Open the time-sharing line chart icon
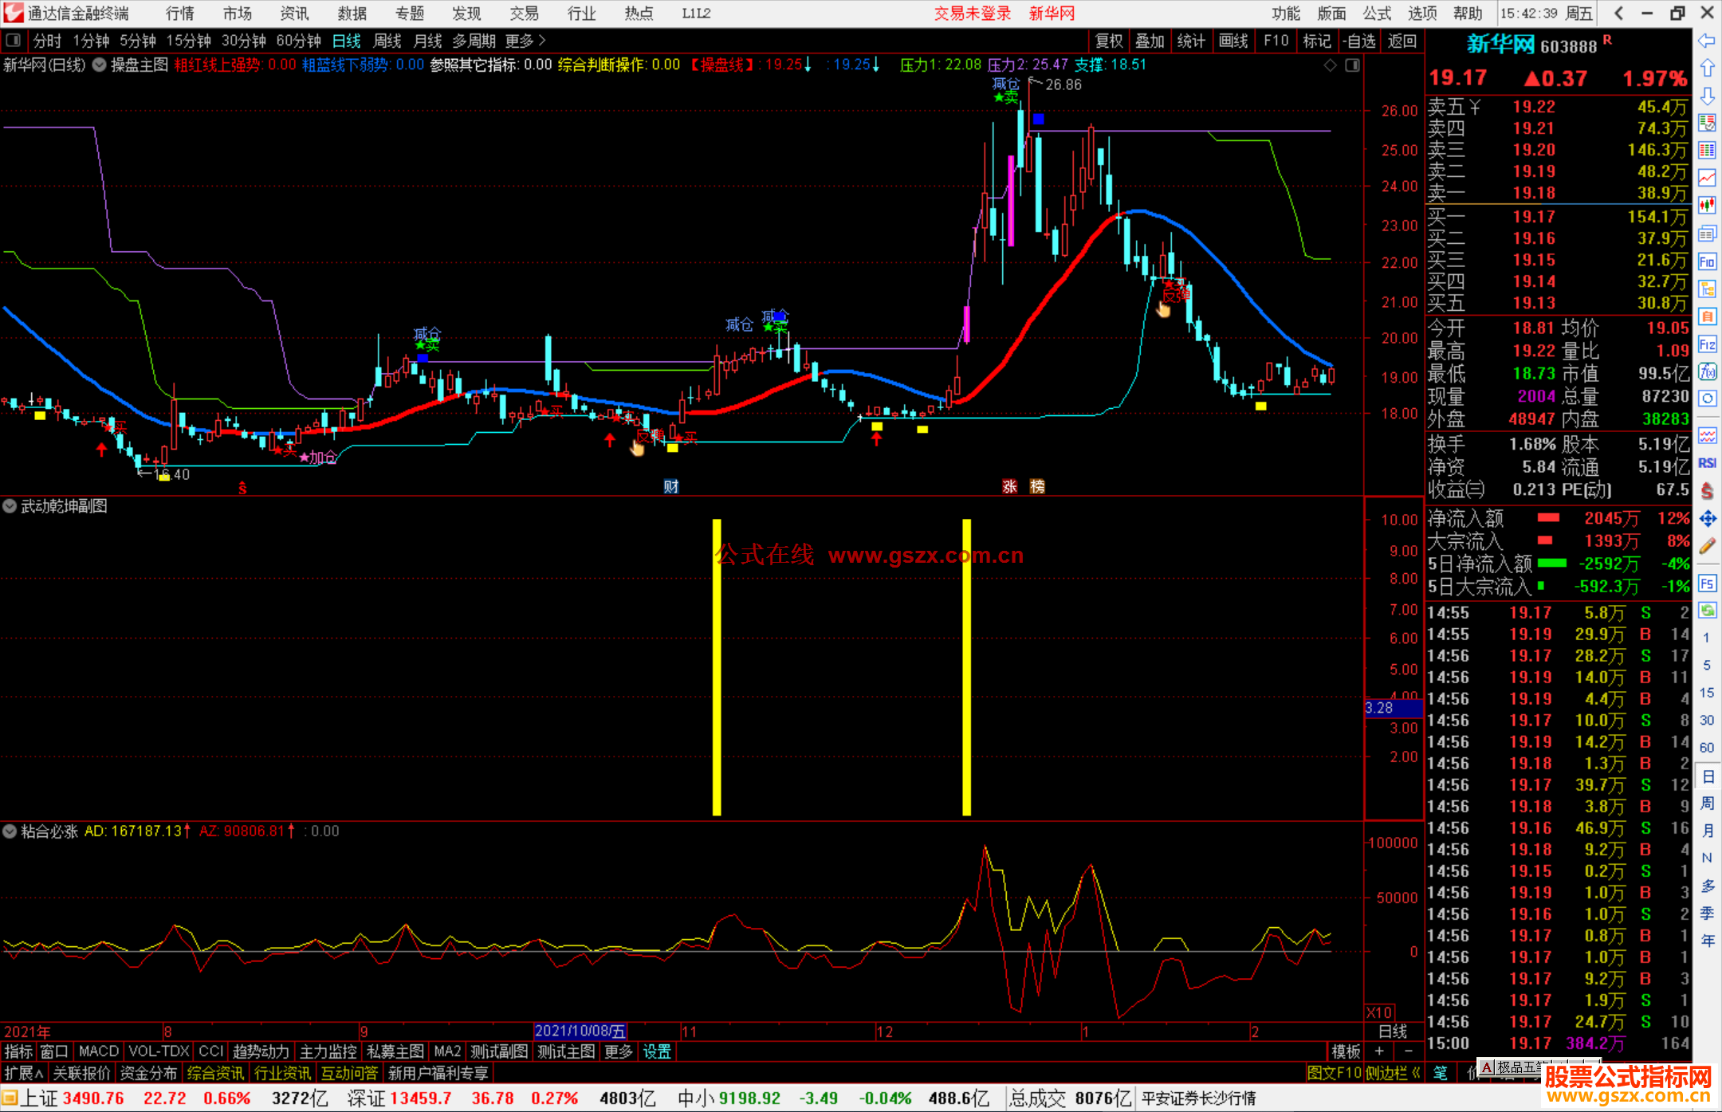This screenshot has width=1722, height=1112. point(1707,178)
